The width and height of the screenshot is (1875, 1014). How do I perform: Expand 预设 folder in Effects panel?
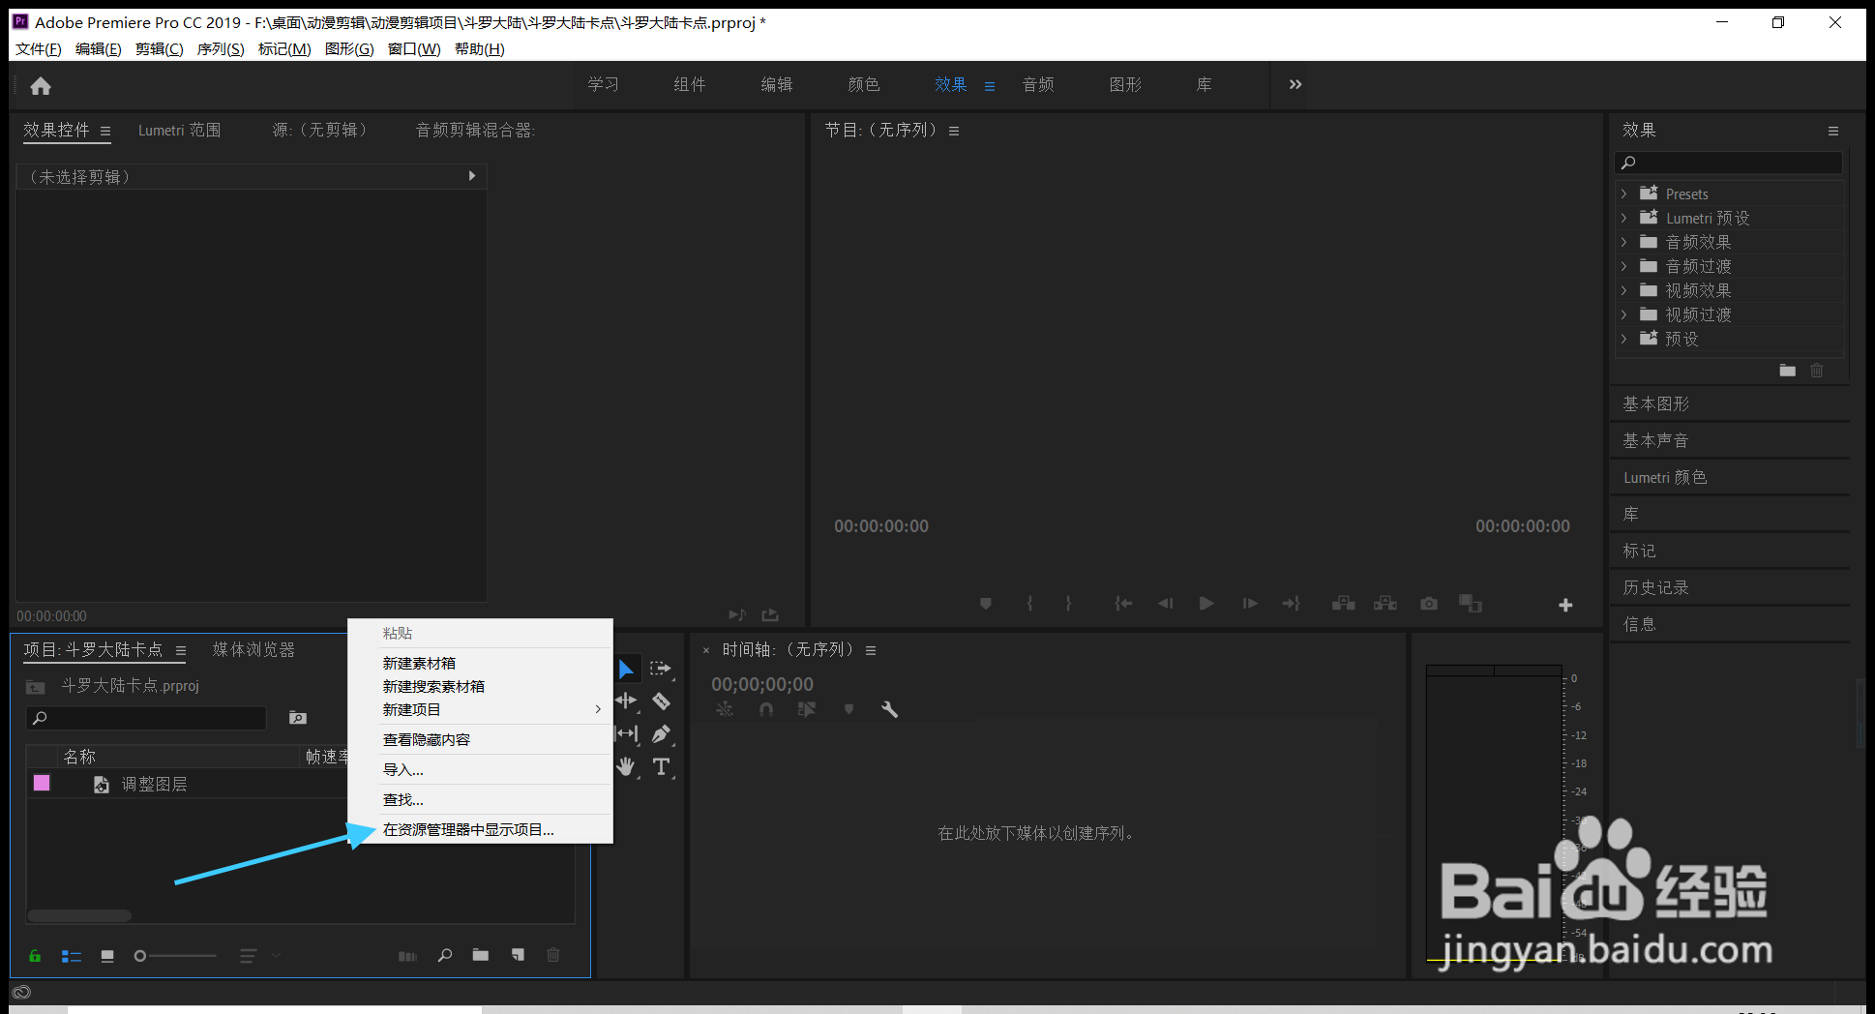coord(1624,339)
